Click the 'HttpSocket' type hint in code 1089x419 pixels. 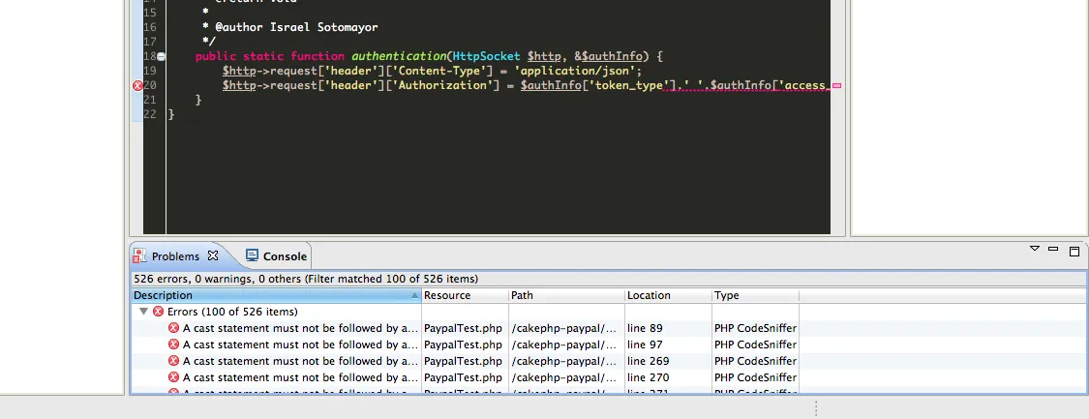[x=486, y=56]
